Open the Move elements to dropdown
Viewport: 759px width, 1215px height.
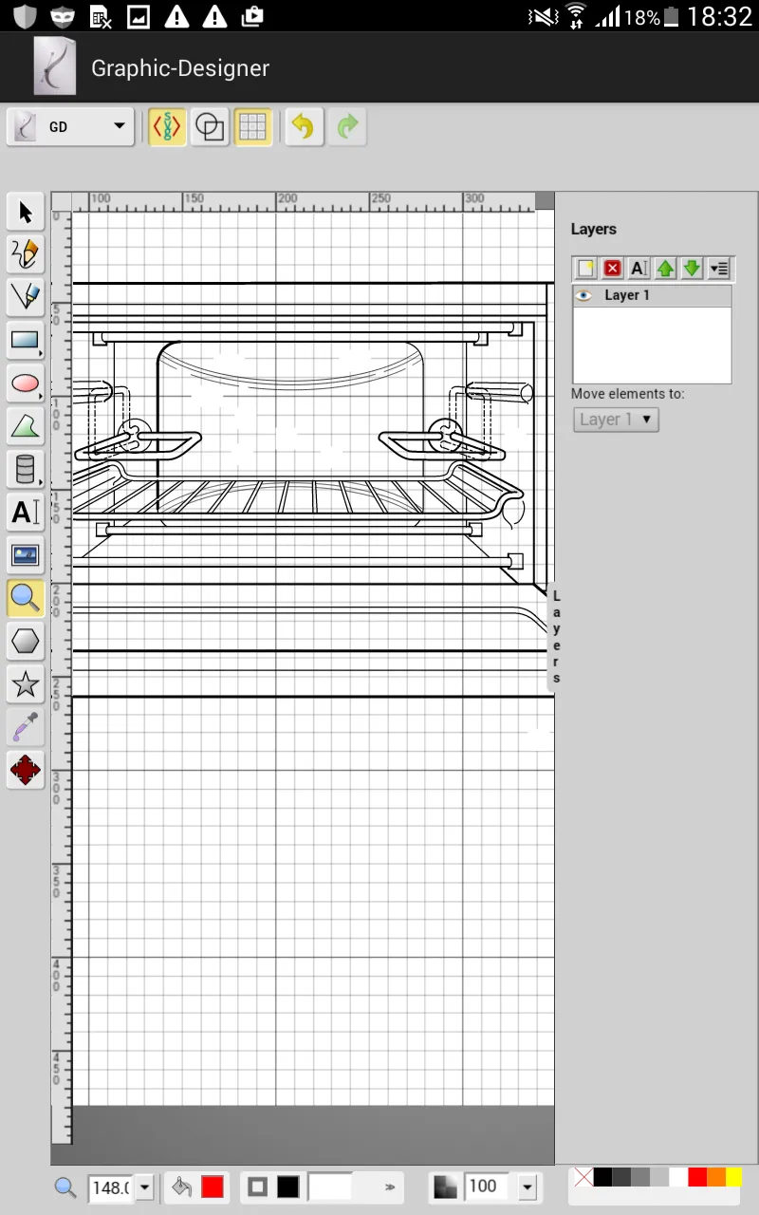[616, 420]
